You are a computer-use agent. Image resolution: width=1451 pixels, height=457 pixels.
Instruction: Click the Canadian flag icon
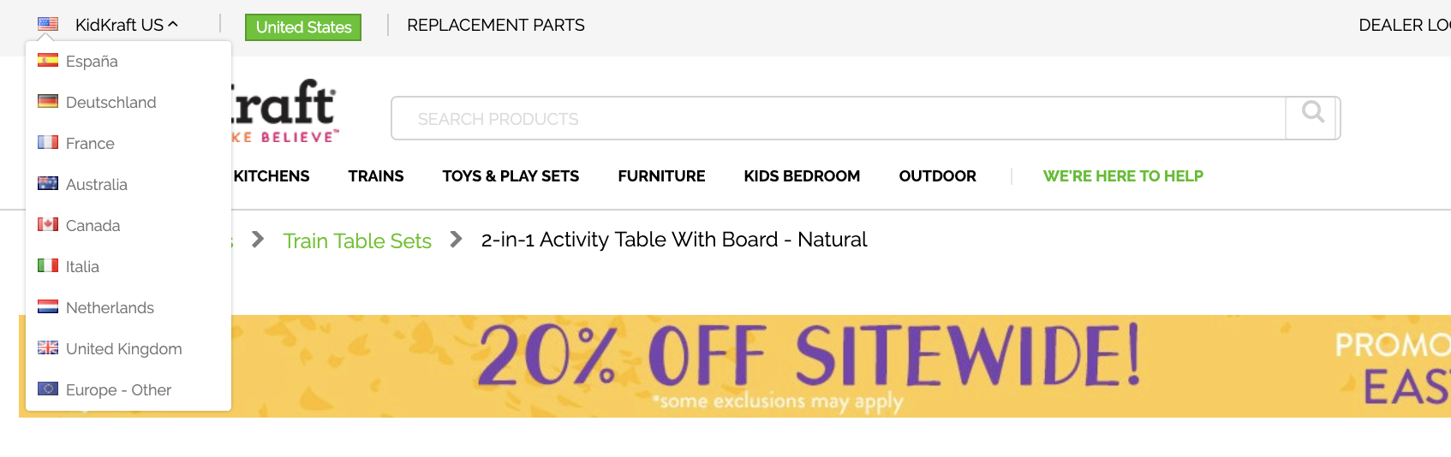(48, 225)
